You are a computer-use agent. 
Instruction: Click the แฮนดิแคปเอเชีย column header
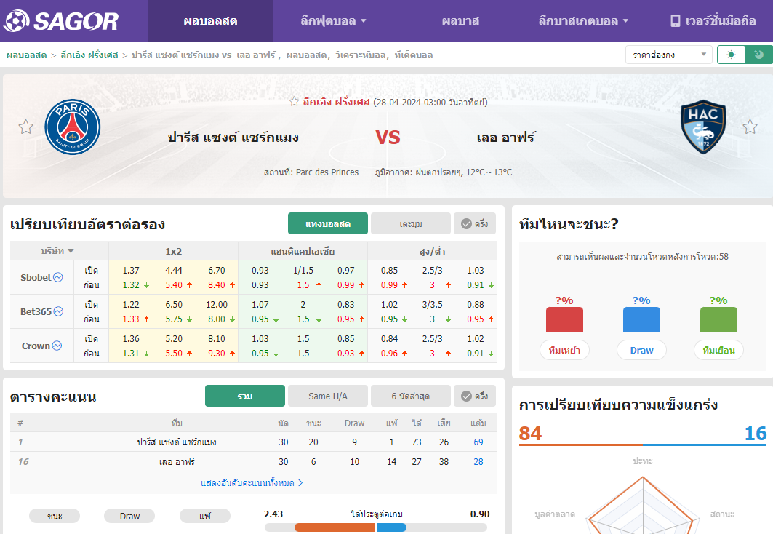pyautogui.click(x=303, y=252)
